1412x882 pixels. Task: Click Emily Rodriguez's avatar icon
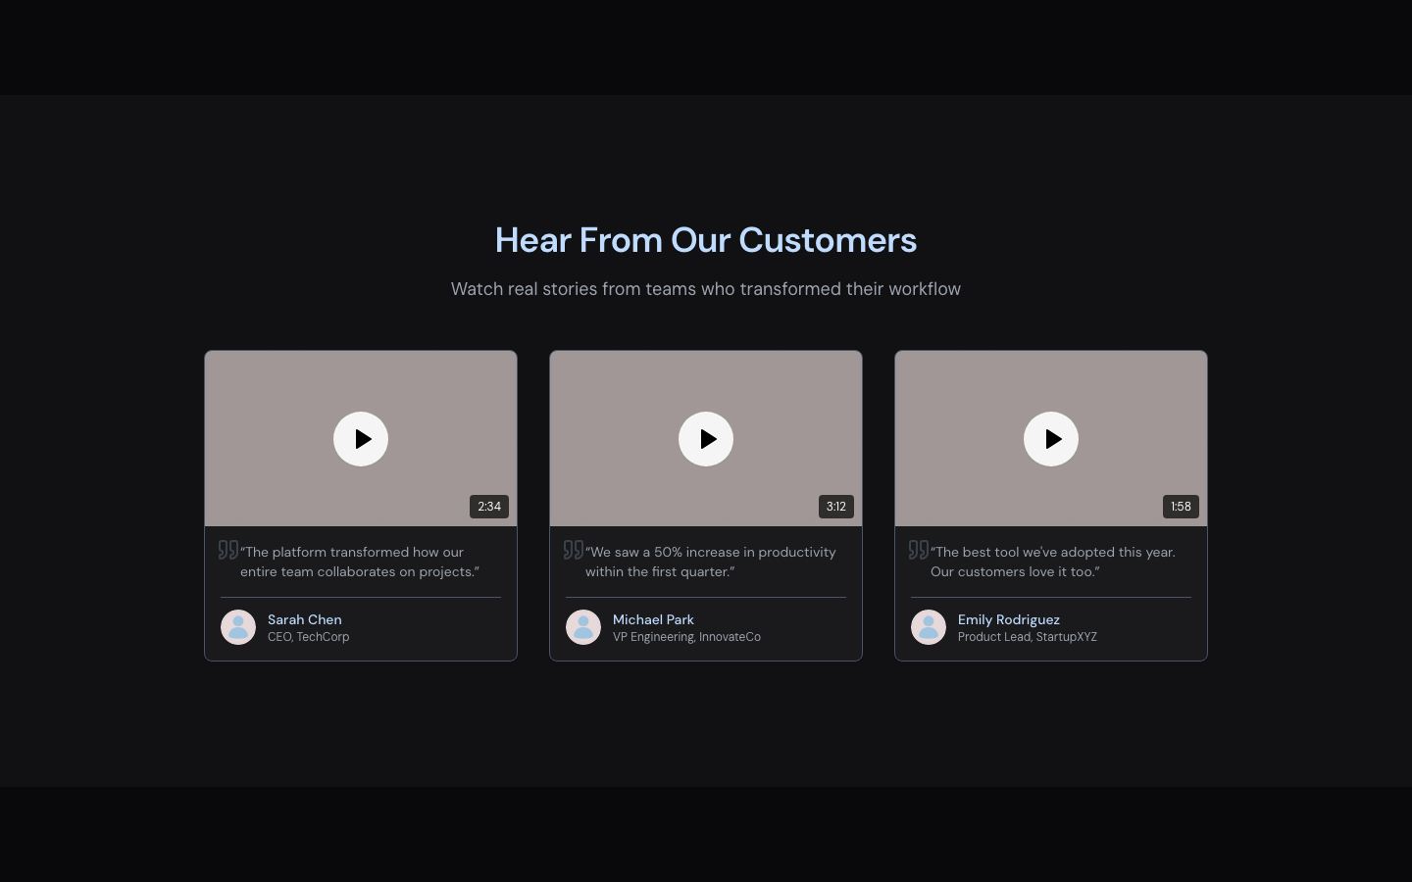point(929,627)
